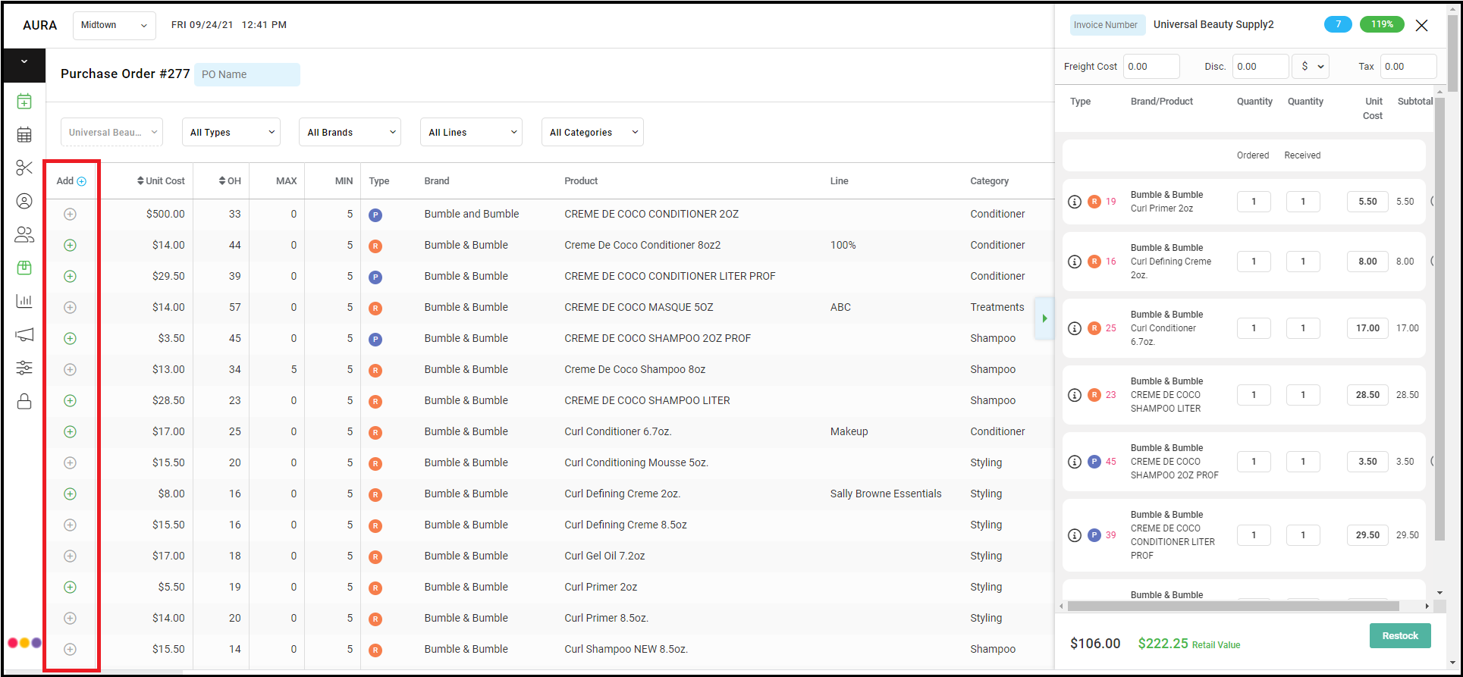Open info icon for CREME DE COCO SHAMPOO 2OZ PROF
Viewport: 1463px width, 677px height.
[1075, 462]
